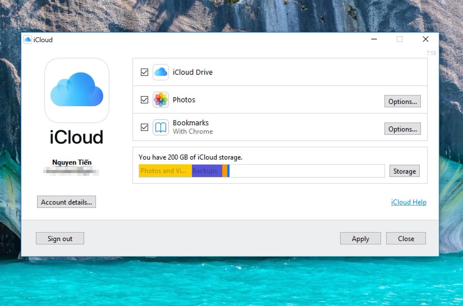Click the Photos flower icon
The image size is (463, 306).
161,100
